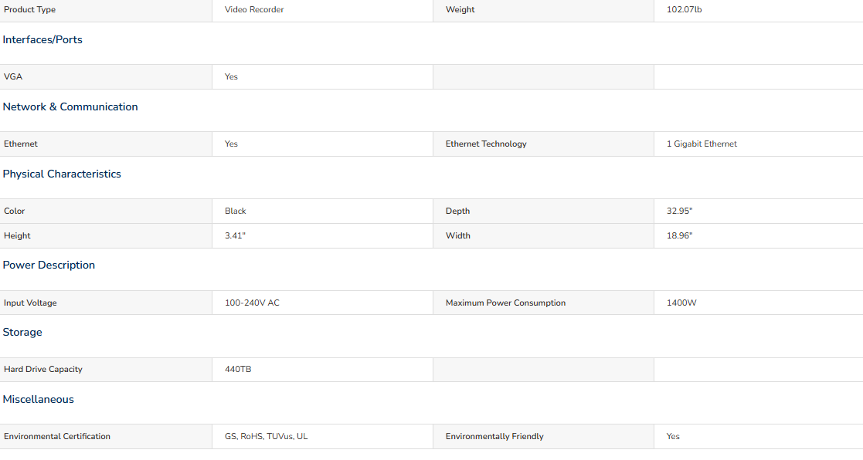This screenshot has width=863, height=460.
Task: Click the Black color value
Action: click(x=235, y=211)
